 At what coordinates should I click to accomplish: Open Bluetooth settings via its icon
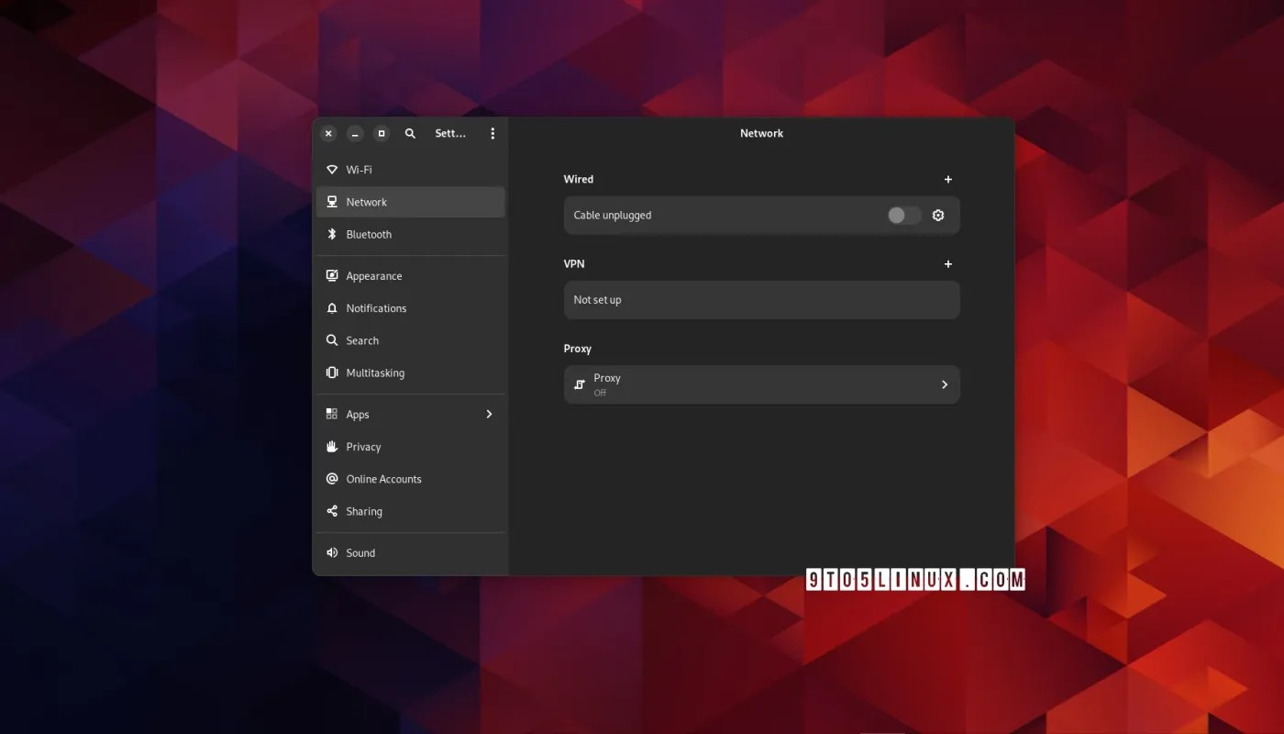[332, 234]
